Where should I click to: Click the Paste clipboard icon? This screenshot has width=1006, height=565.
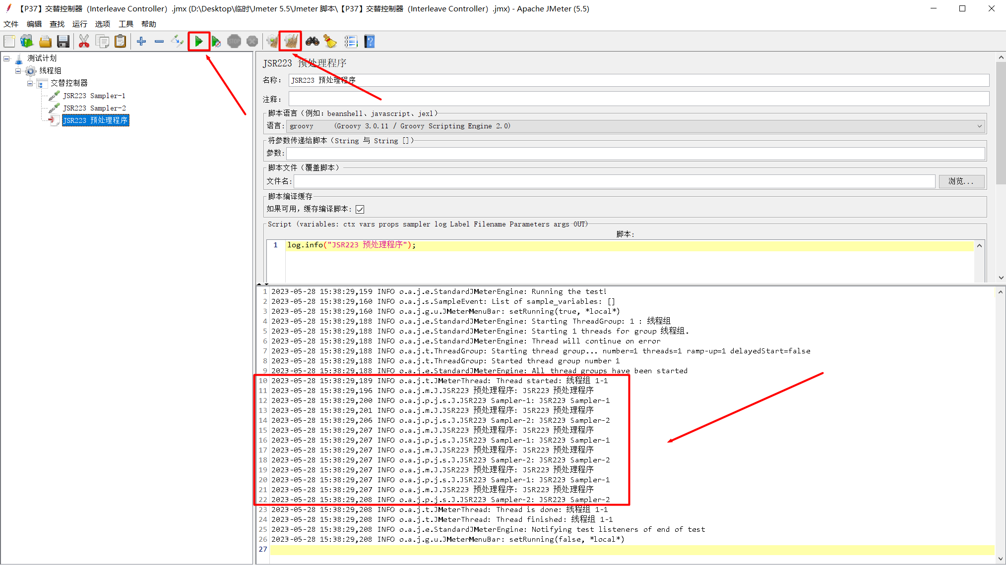click(x=120, y=42)
